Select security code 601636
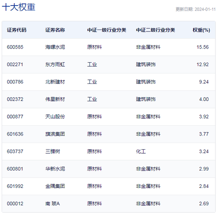217x215 pixels. (15, 134)
